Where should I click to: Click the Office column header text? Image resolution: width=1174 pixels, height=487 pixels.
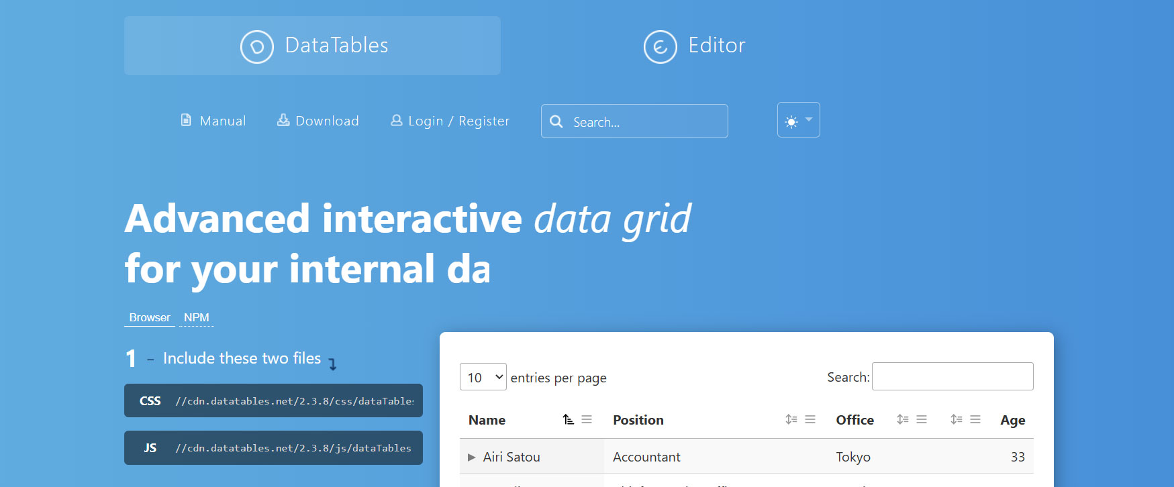(x=855, y=420)
